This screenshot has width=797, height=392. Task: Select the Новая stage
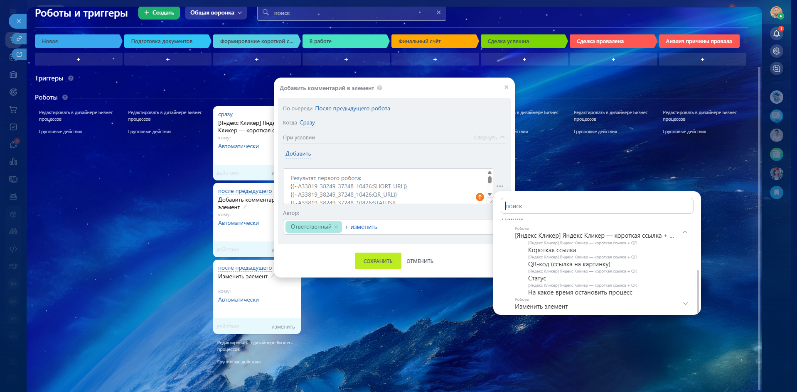[x=78, y=41]
